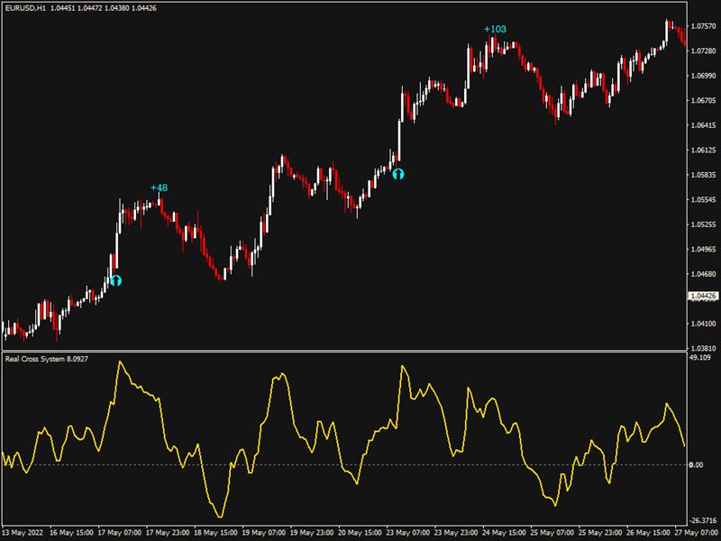Image resolution: width=721 pixels, height=541 pixels.
Task: Click the highest peak of the yellow oscillator line
Action: click(x=120, y=362)
